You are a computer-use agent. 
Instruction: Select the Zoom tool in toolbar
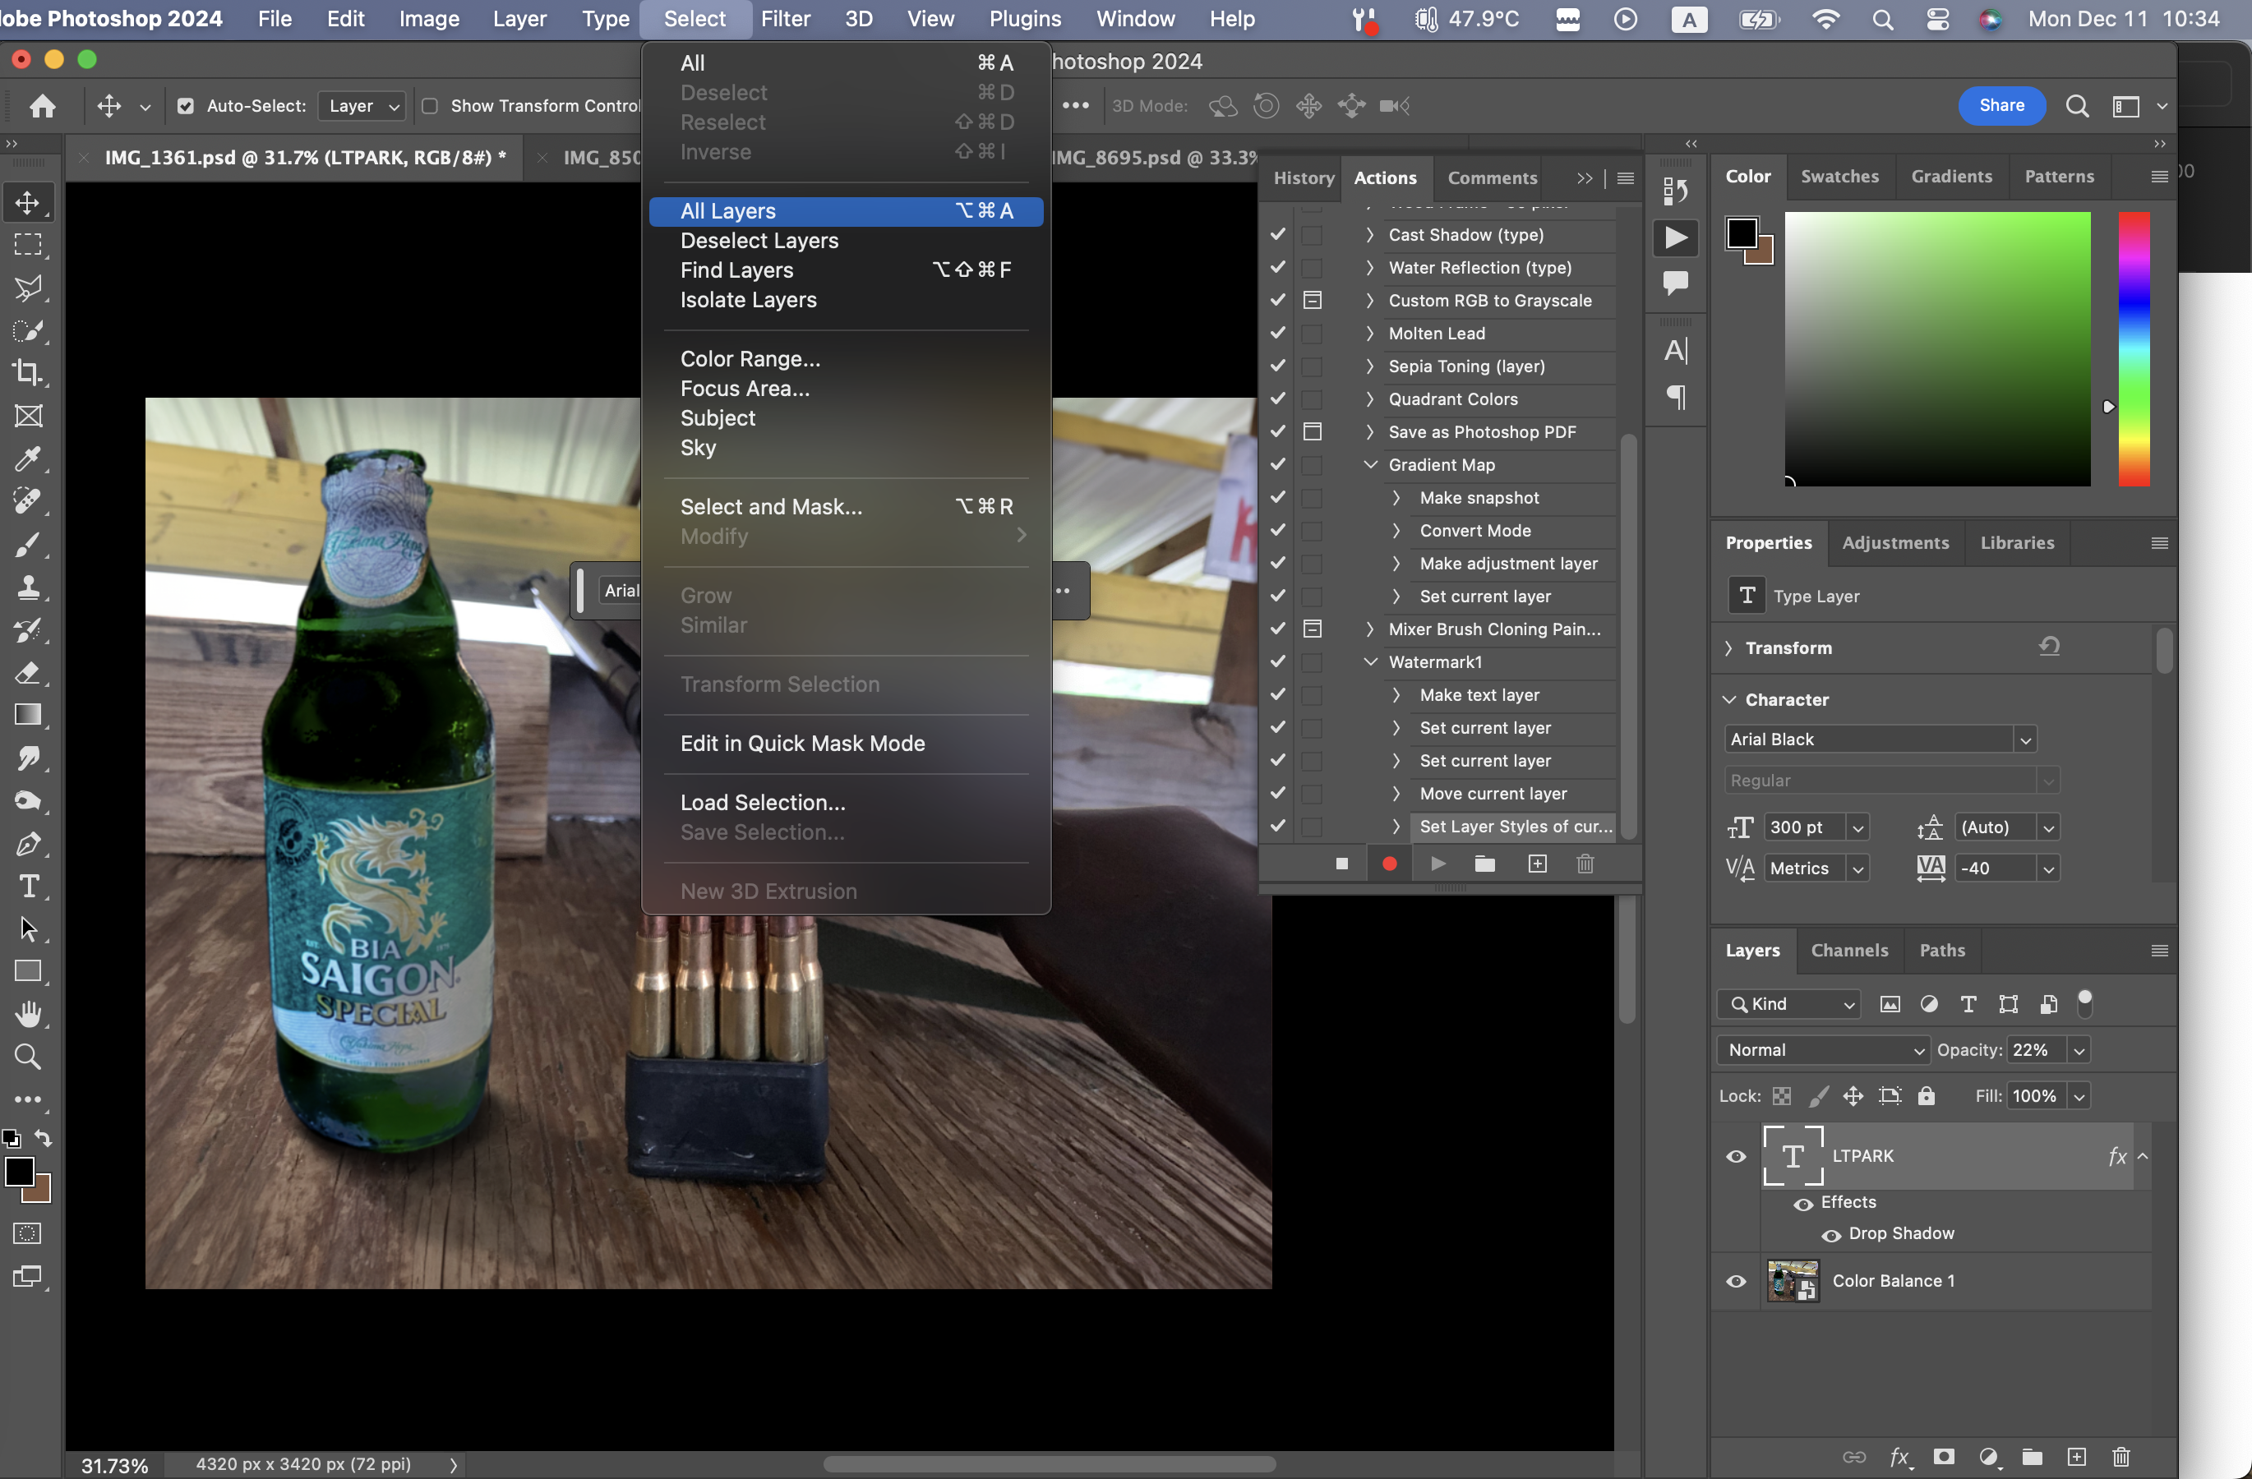tap(29, 1057)
